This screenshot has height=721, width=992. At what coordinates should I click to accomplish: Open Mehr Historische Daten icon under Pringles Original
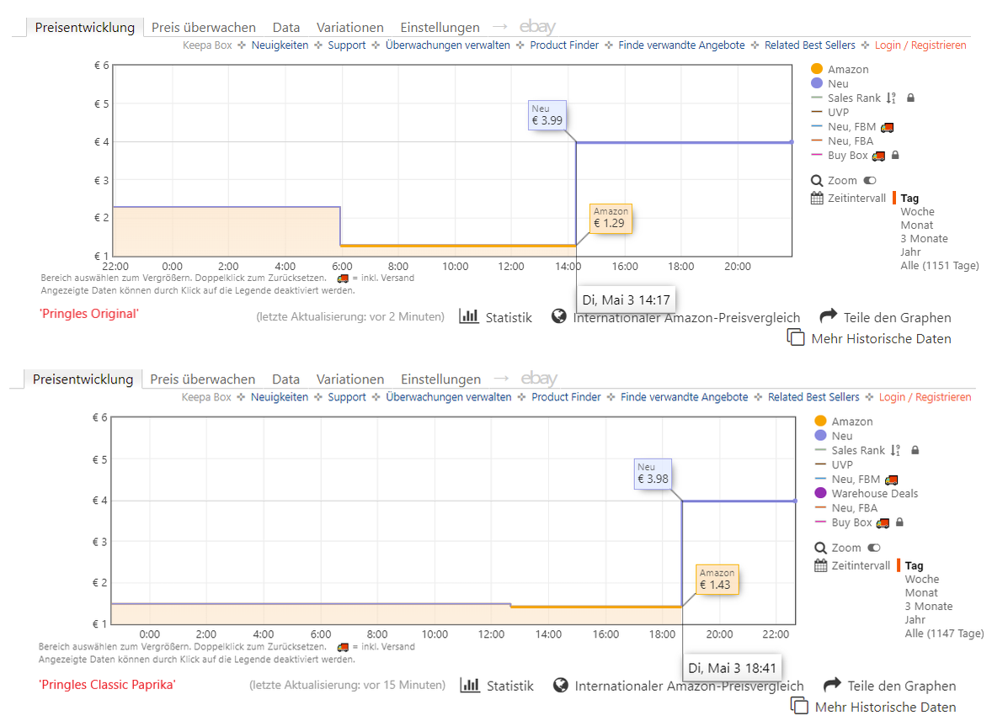[x=796, y=337]
